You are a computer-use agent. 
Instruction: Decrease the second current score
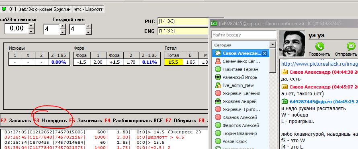tap(88, 32)
